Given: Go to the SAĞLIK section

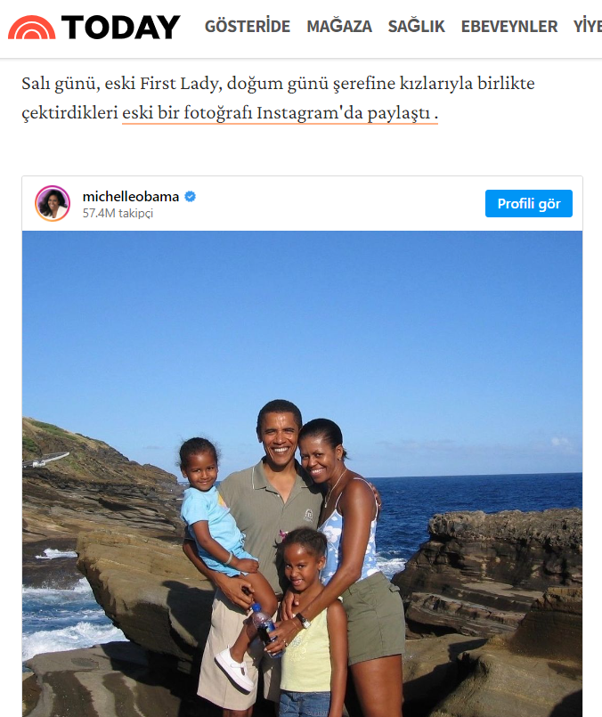Looking at the screenshot, I should pyautogui.click(x=416, y=26).
